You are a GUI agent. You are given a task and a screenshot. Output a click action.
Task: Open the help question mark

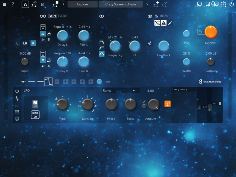click(13, 4)
